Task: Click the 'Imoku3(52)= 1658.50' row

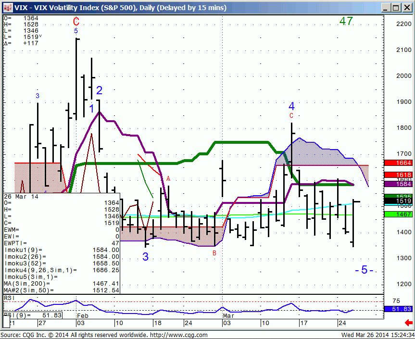Action: pyautogui.click(x=62, y=264)
